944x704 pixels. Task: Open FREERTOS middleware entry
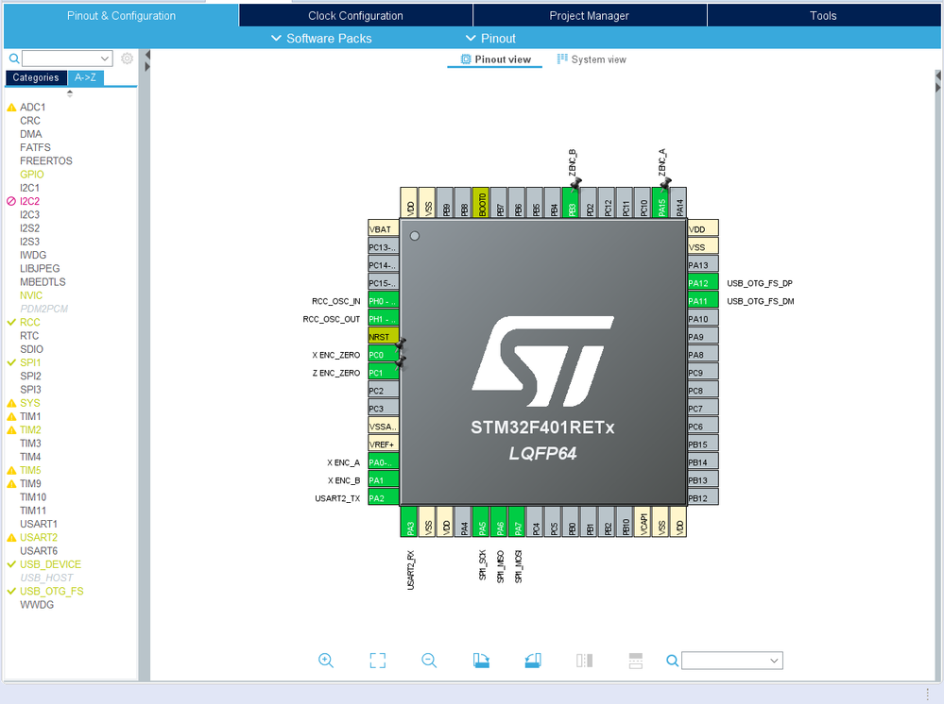[x=45, y=161]
